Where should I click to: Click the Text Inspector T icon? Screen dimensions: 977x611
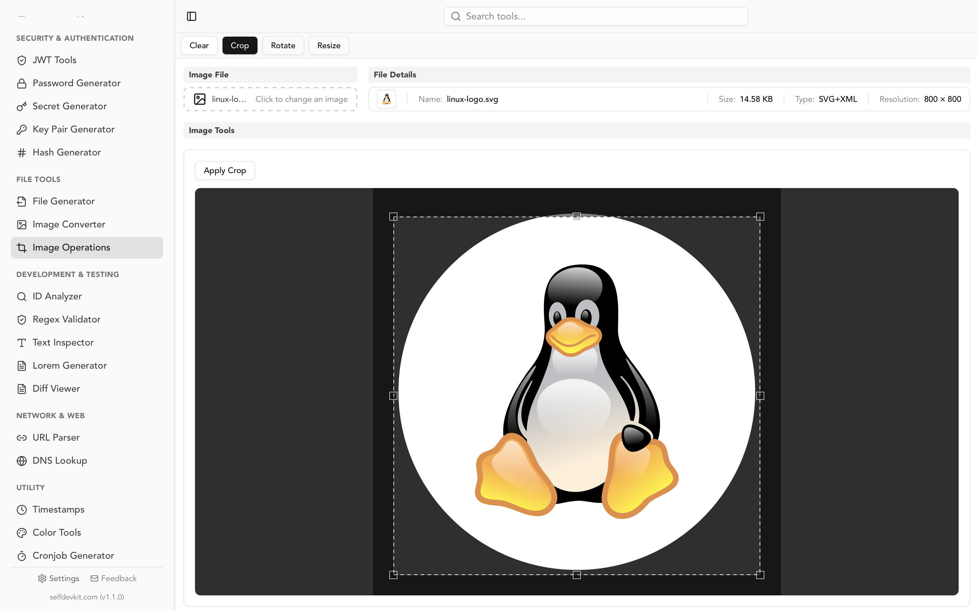coord(22,343)
